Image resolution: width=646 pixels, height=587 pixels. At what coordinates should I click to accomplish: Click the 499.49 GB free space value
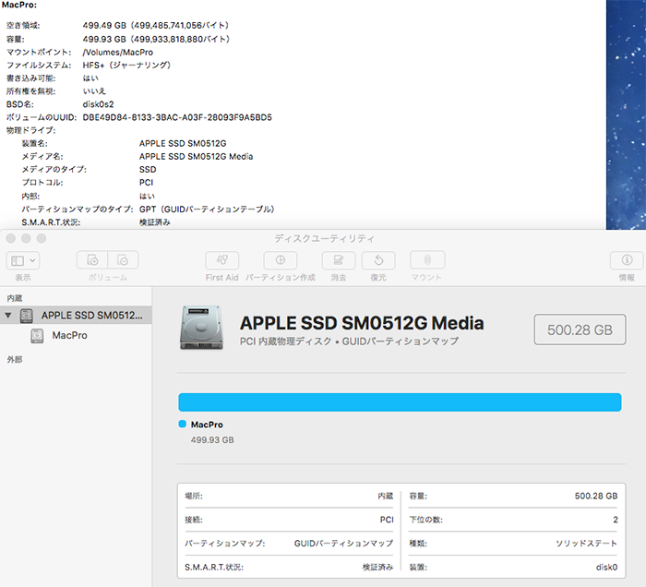(155, 26)
